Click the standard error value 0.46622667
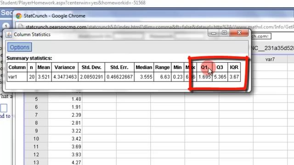The width and height of the screenshot is (294, 165). click(119, 77)
